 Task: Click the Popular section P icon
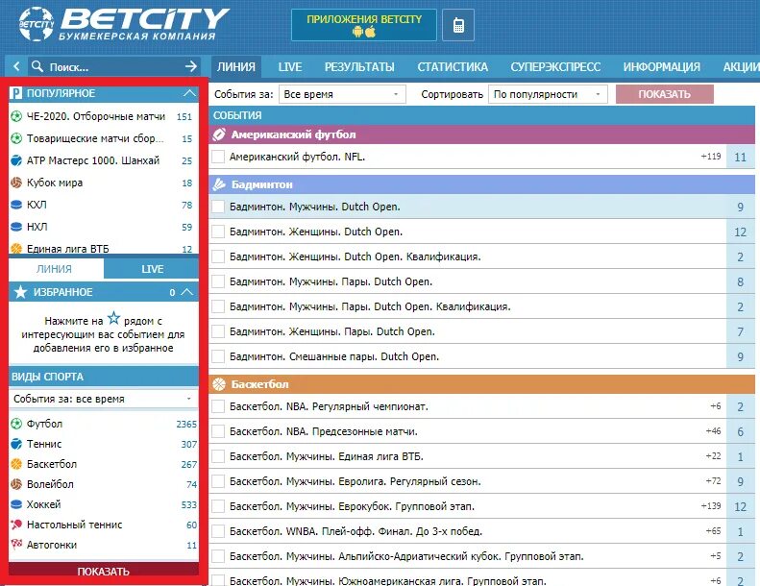(x=16, y=93)
